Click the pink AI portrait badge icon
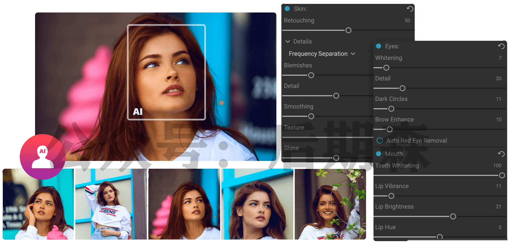This screenshot has height=250, width=511. tap(43, 157)
